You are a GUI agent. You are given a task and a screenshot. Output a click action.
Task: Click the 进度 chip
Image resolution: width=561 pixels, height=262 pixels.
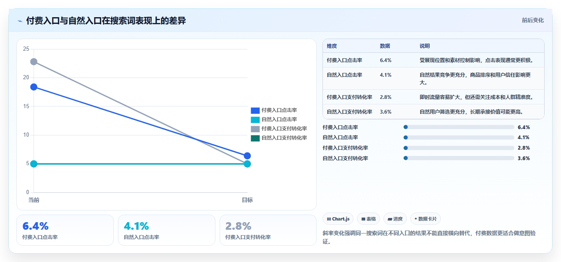coord(395,219)
